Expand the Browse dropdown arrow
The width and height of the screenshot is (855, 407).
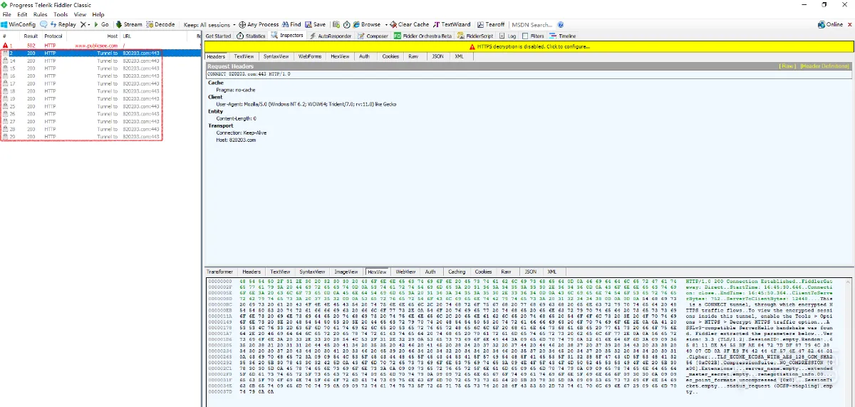385,24
